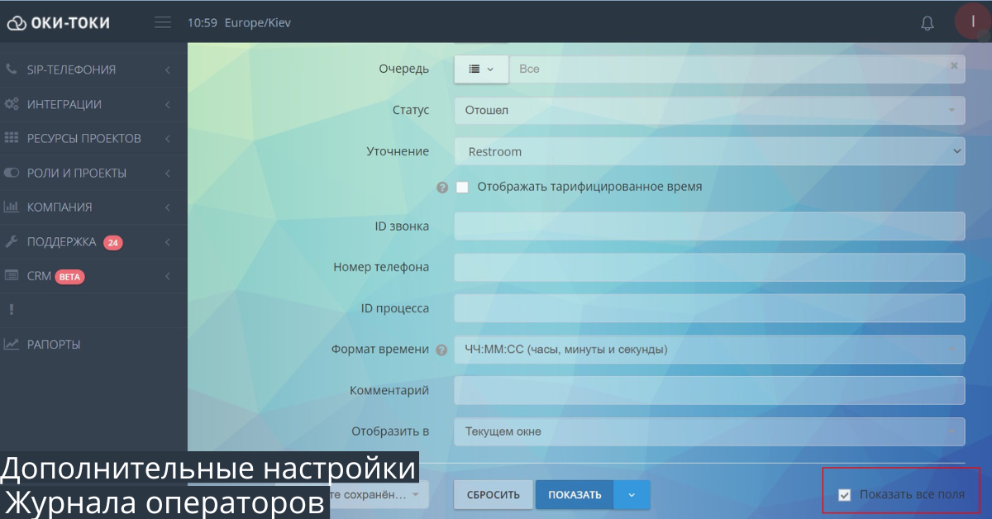This screenshot has height=519, width=992.
Task: Click the 24 badge on Поддержка
Action: click(x=113, y=242)
